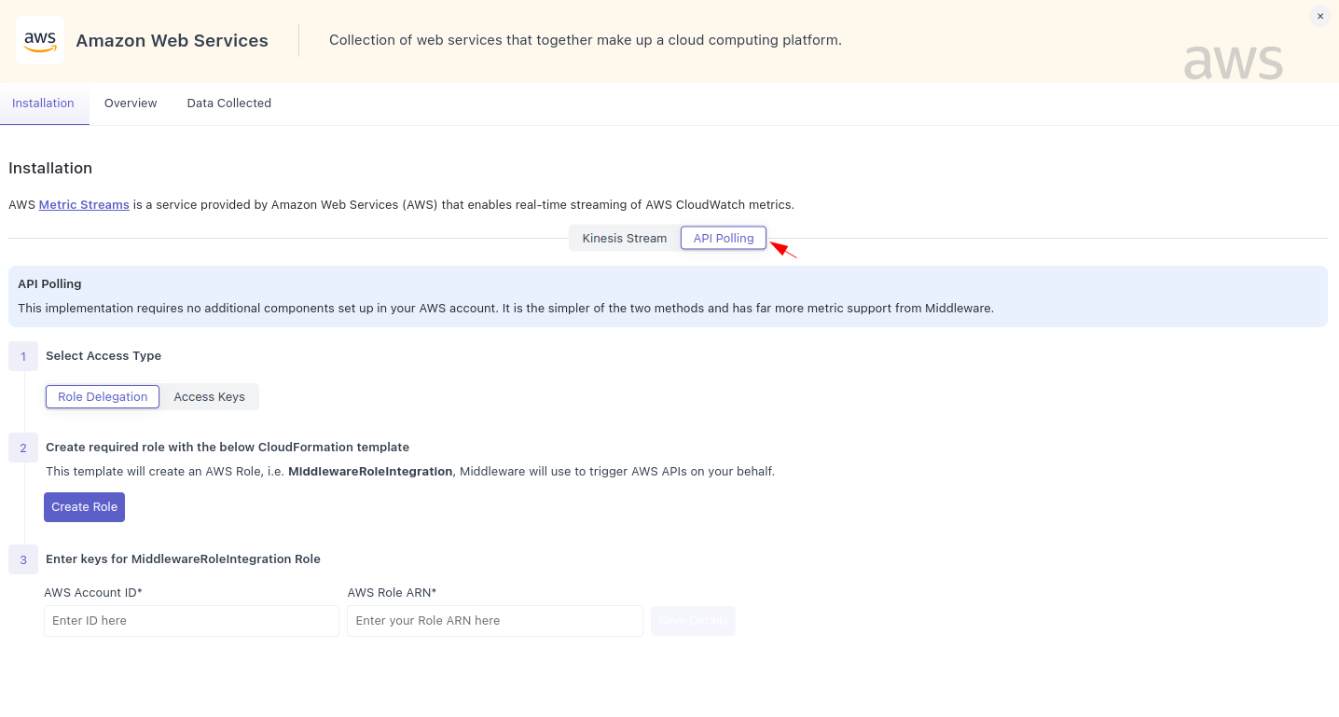Click the large aws watermark logo
1339x717 pixels.
click(x=1233, y=62)
